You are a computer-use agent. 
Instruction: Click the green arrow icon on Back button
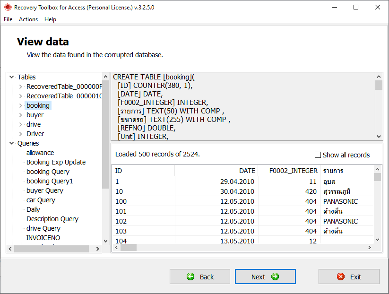pos(190,277)
